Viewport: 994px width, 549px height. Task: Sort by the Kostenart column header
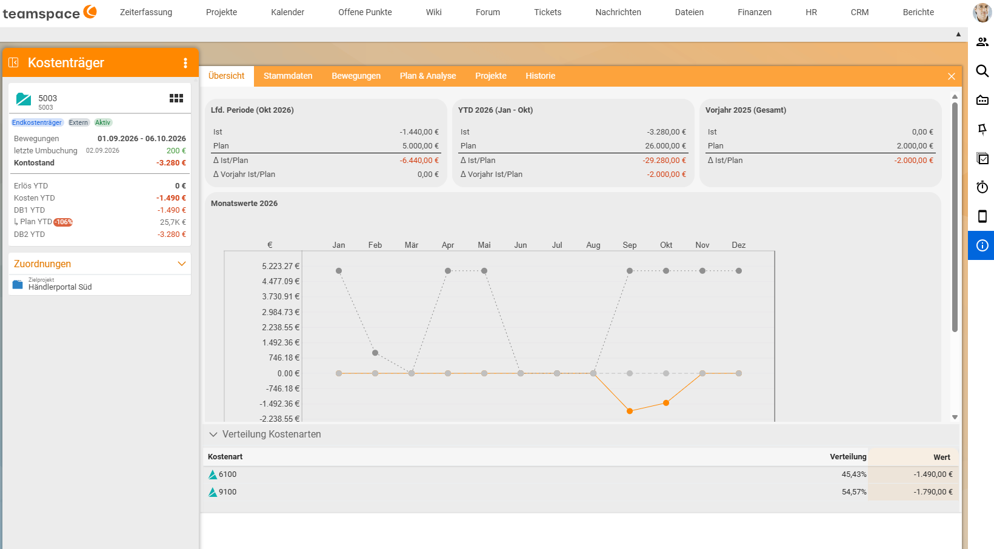click(225, 457)
